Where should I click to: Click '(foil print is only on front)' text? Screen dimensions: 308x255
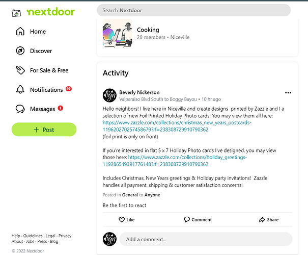click(130, 137)
